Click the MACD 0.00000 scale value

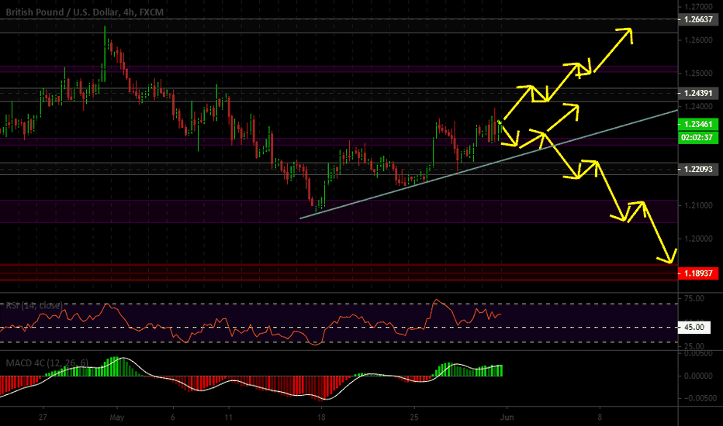click(698, 376)
